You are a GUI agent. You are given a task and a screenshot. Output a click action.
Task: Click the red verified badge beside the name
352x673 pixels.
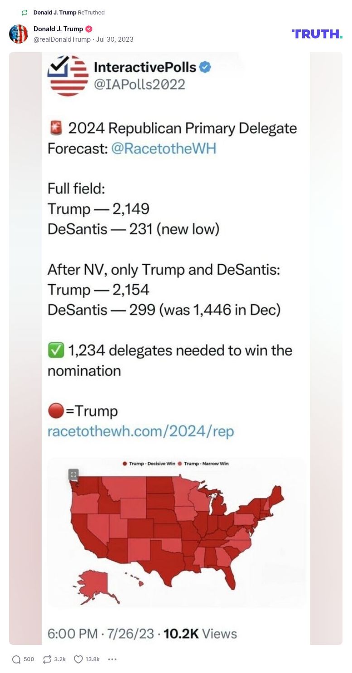pos(89,29)
